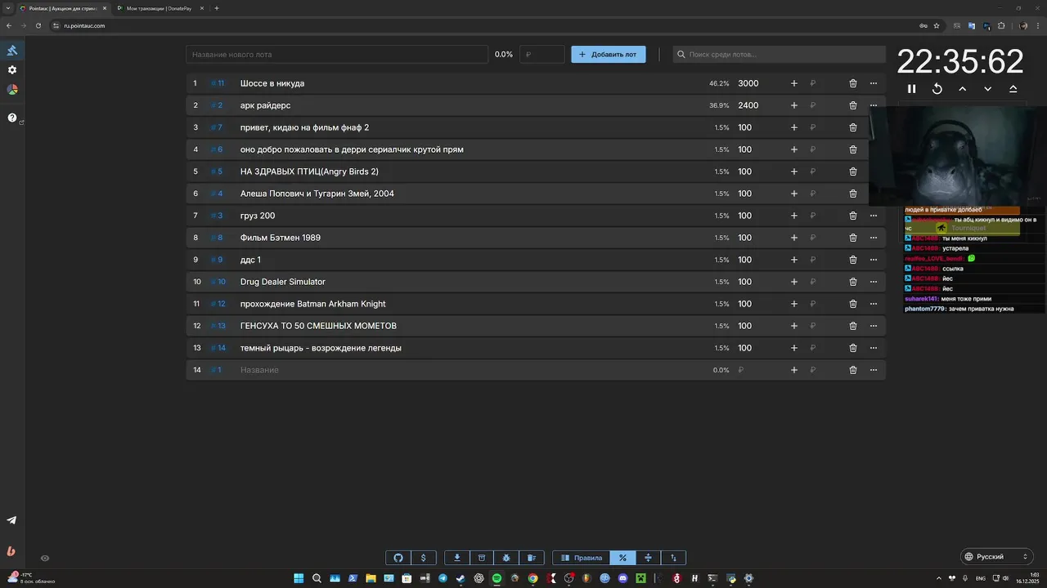Image resolution: width=1047 pixels, height=588 pixels.
Task: Add amount plus for Шоссе в никуда
Action: coord(793,83)
